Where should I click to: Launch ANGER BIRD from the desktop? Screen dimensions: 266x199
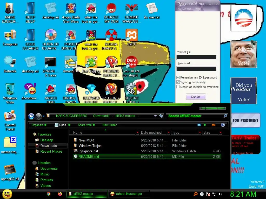(51, 93)
